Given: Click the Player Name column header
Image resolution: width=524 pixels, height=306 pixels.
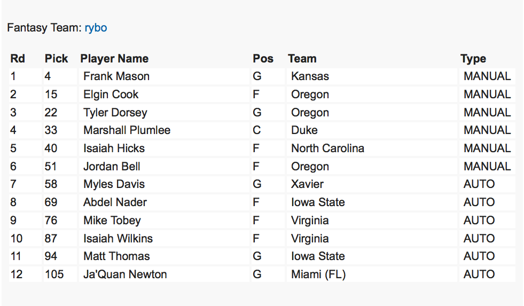Looking at the screenshot, I should coord(114,59).
